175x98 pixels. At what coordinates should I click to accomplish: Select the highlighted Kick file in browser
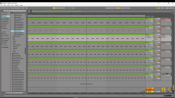pyautogui.click(x=18, y=31)
